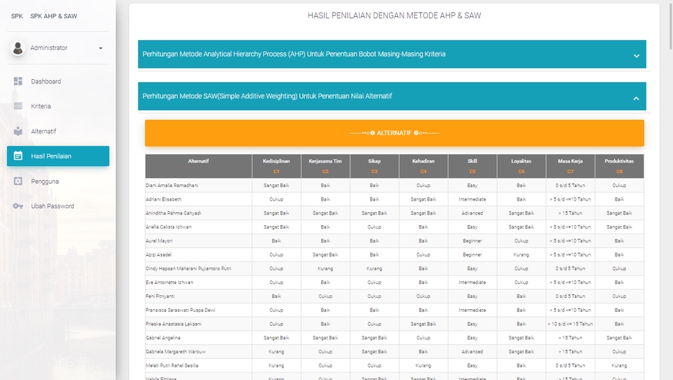Click the name Feni Fitriyanti
Viewport: 673px width, 380px height.
(160, 297)
